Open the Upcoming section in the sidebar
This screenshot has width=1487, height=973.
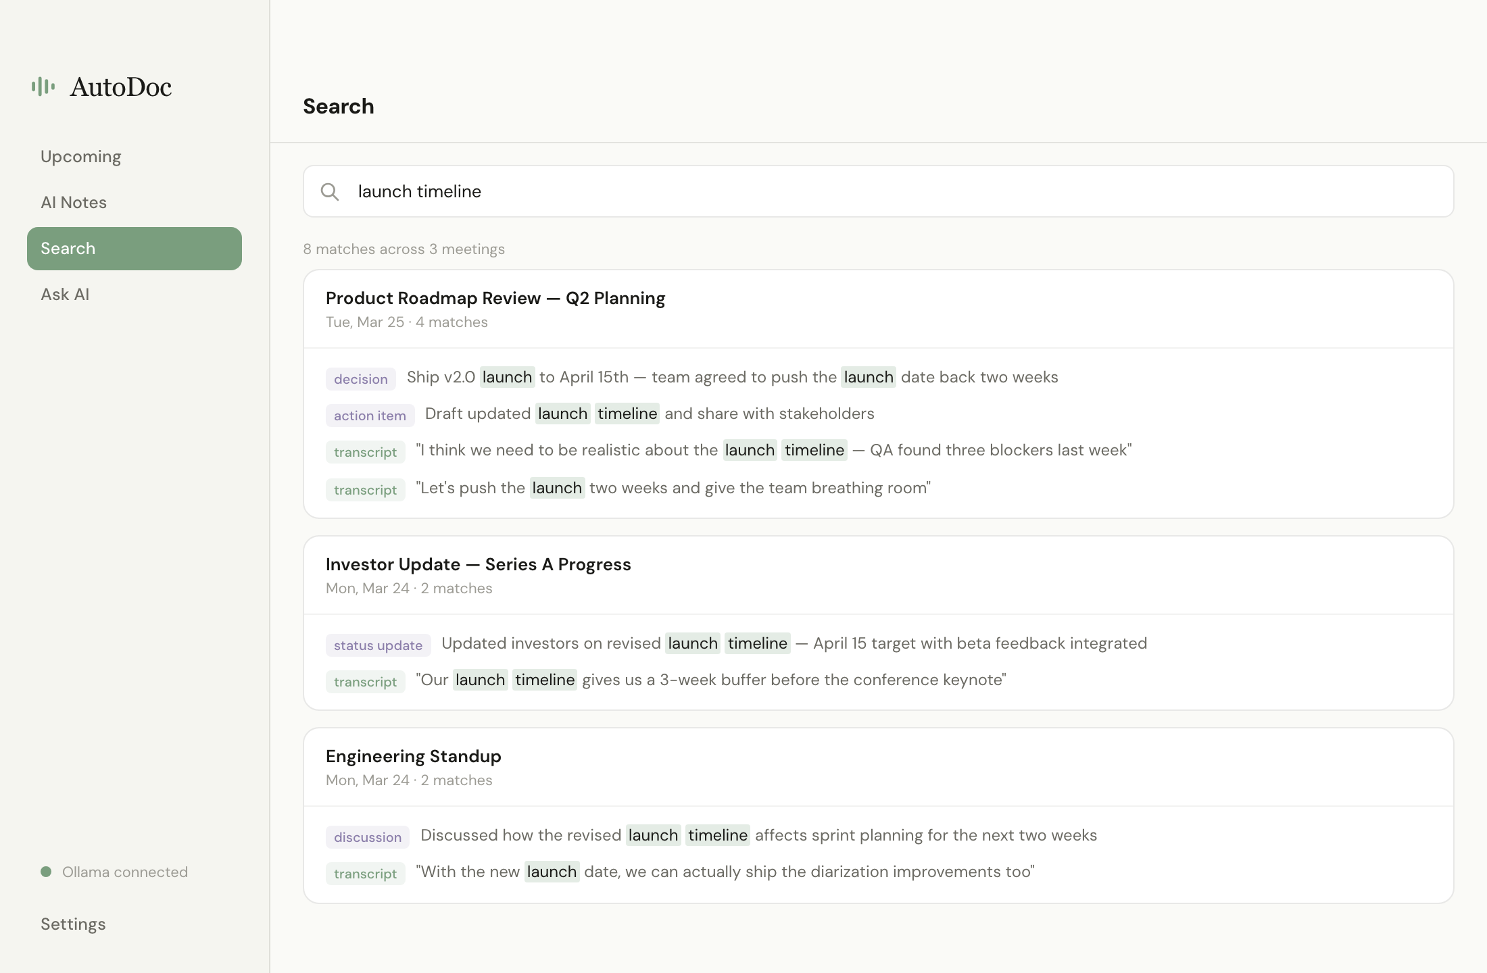pos(80,156)
